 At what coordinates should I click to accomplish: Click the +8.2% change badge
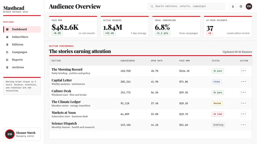(x=57, y=33)
